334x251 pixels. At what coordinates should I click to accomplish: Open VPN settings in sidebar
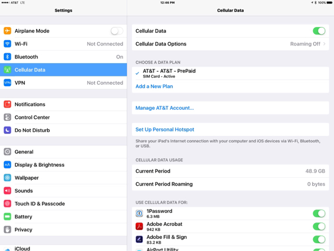pos(64,83)
